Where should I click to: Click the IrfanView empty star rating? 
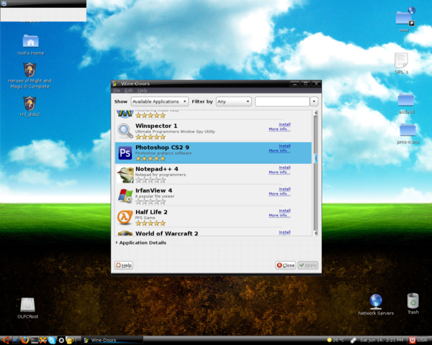tap(150, 202)
